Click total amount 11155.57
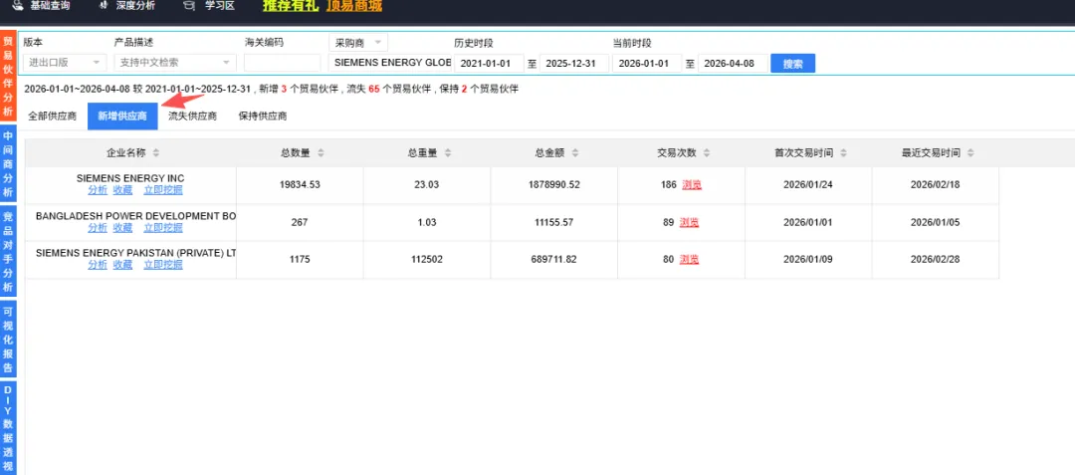This screenshot has height=475, width=1075. [552, 222]
